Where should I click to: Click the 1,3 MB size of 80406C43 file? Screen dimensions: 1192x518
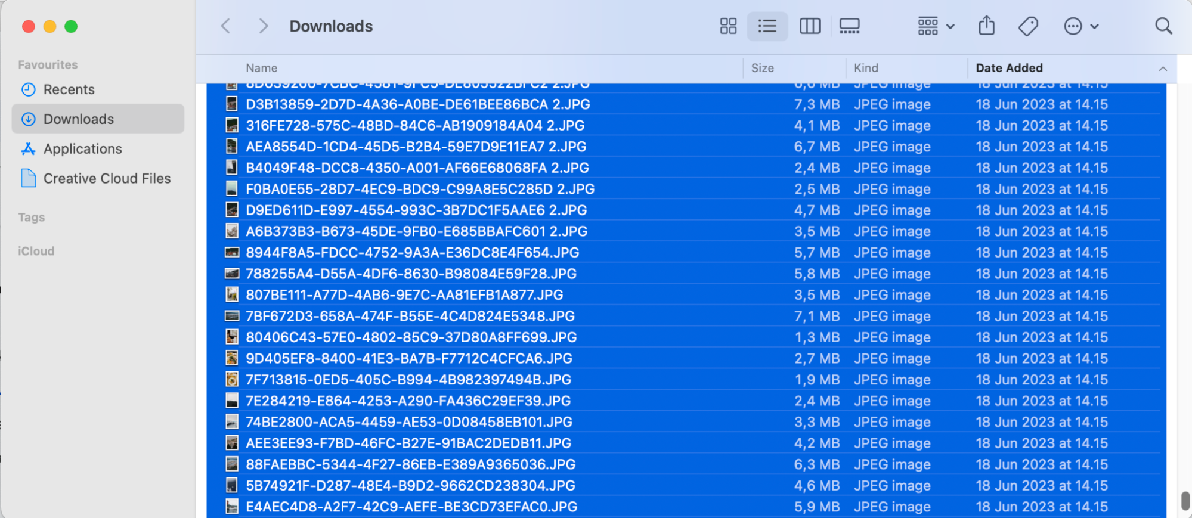(816, 337)
